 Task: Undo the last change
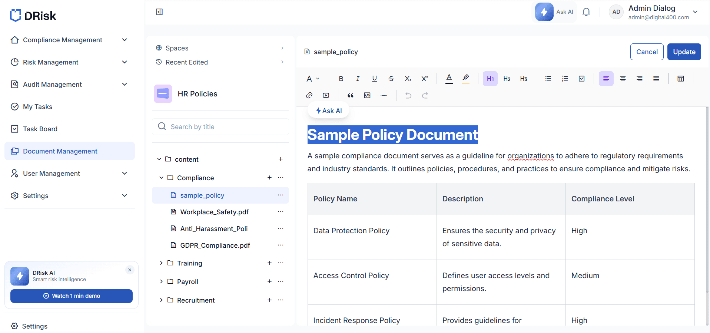408,95
